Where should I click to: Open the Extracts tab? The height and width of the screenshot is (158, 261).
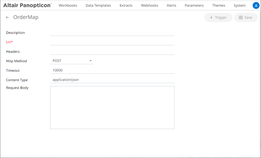(x=126, y=5)
